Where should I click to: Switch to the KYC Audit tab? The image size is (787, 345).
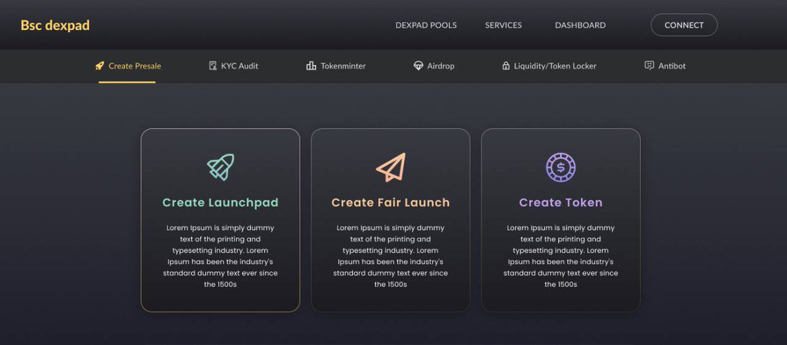[x=239, y=66]
